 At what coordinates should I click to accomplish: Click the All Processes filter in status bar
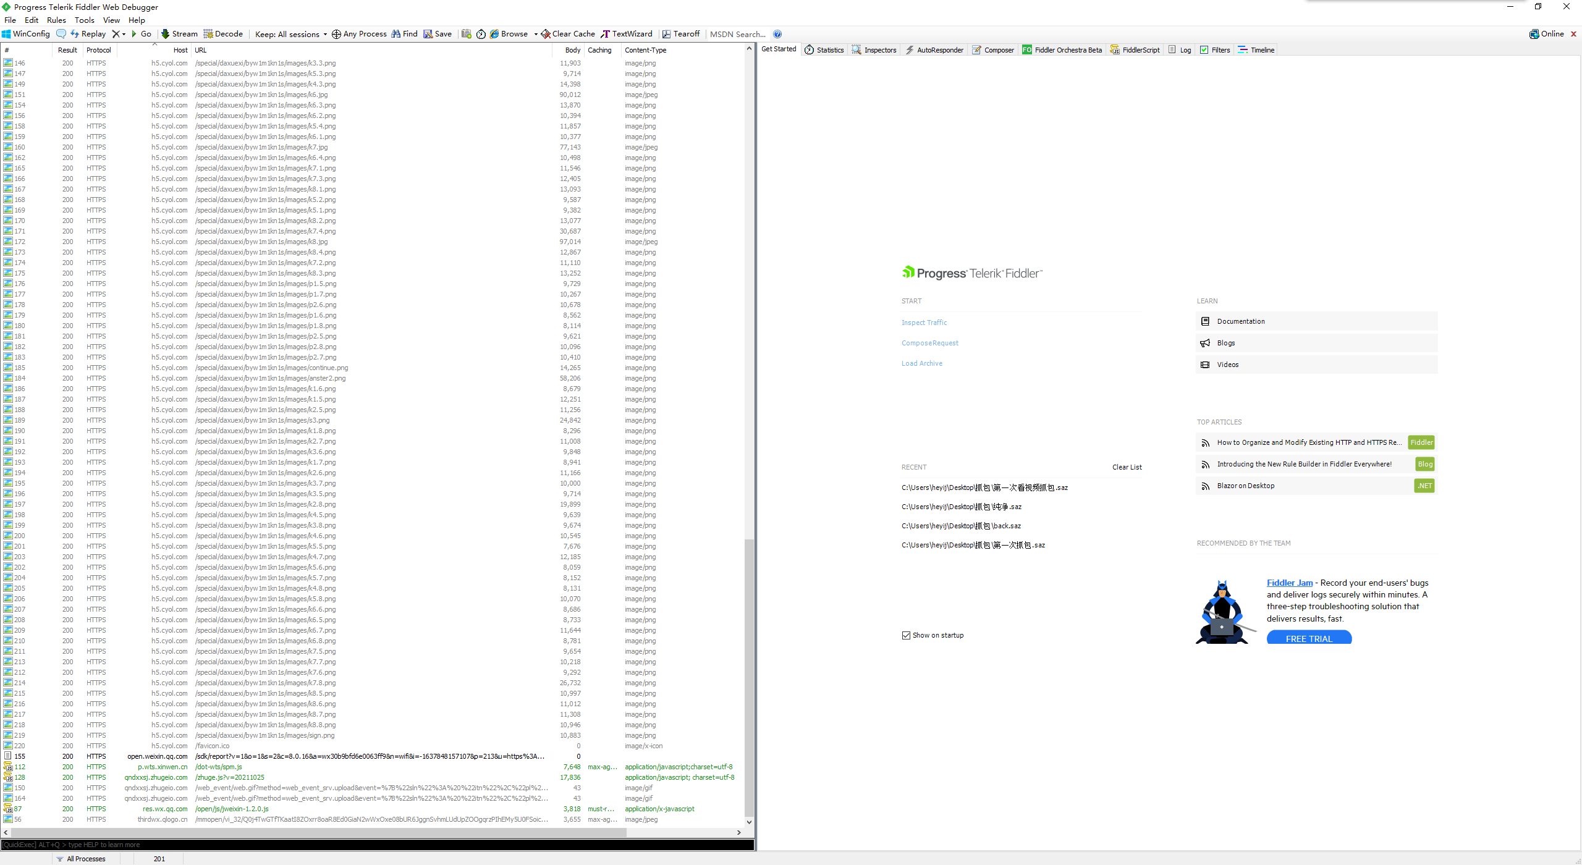(x=81, y=859)
